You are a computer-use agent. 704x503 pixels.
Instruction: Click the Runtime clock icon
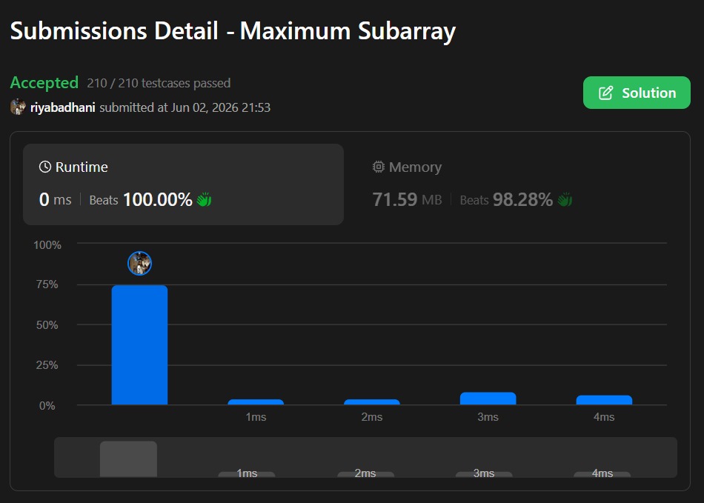coord(45,167)
